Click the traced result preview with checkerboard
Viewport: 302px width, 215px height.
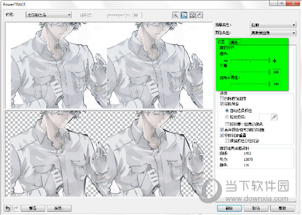(x=109, y=153)
